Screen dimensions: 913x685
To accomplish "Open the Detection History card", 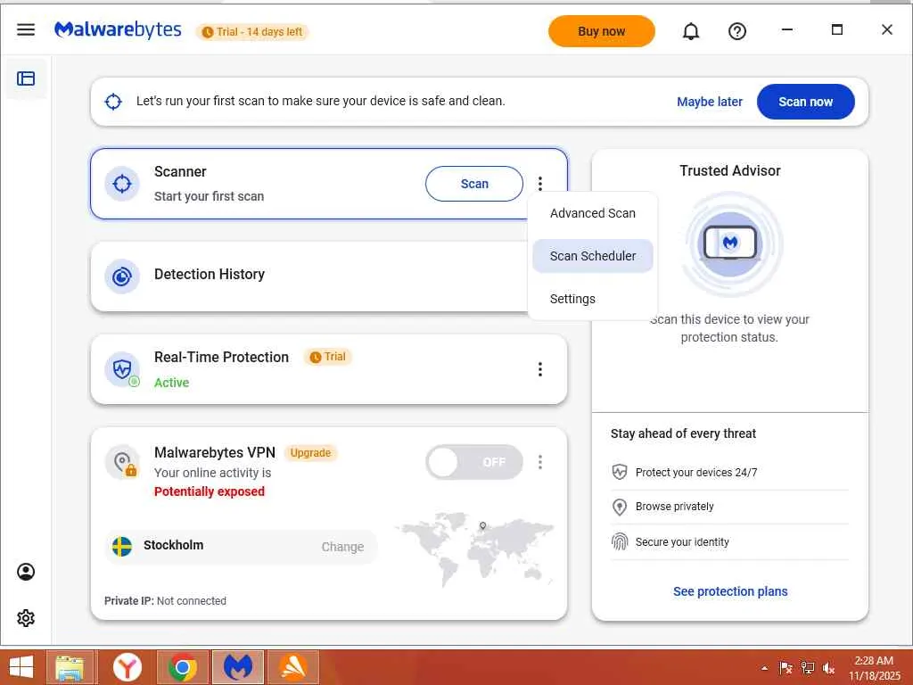I will (329, 276).
